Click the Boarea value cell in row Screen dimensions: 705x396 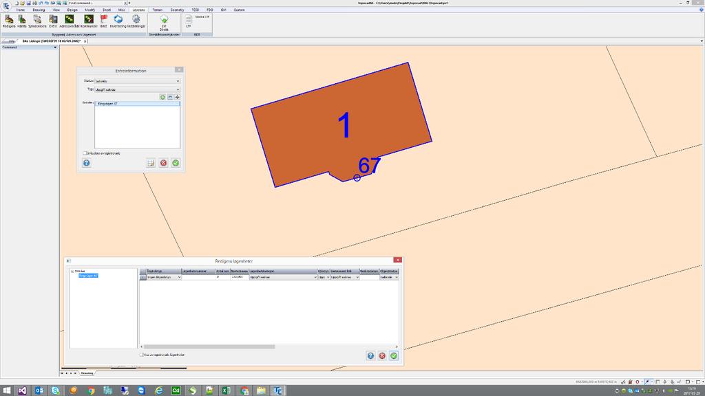[x=240, y=278]
